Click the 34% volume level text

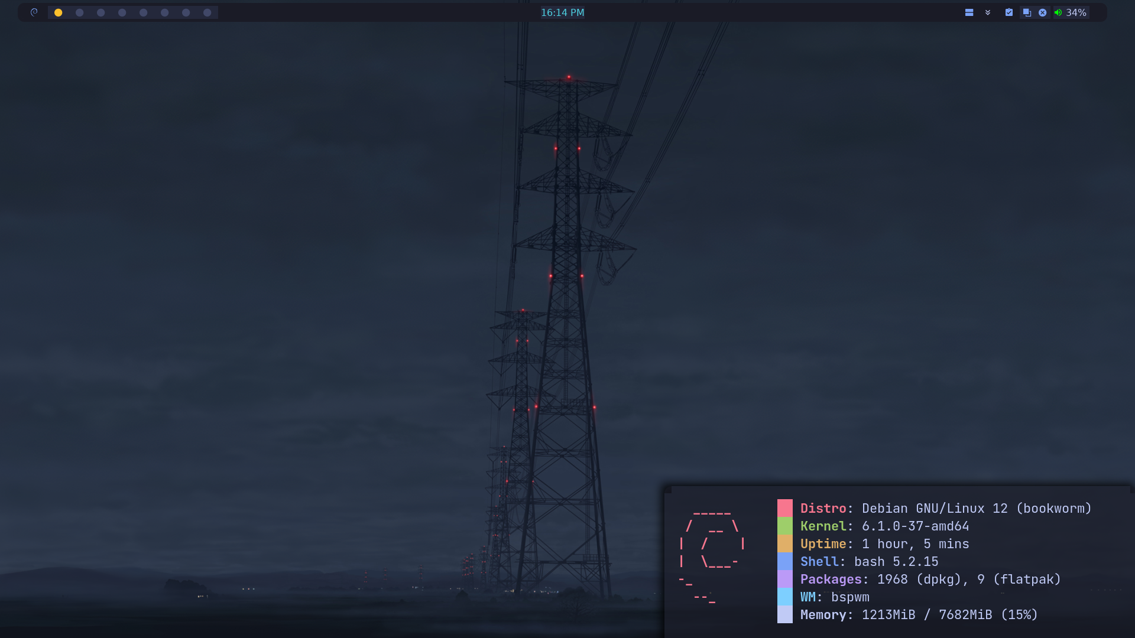tap(1076, 12)
